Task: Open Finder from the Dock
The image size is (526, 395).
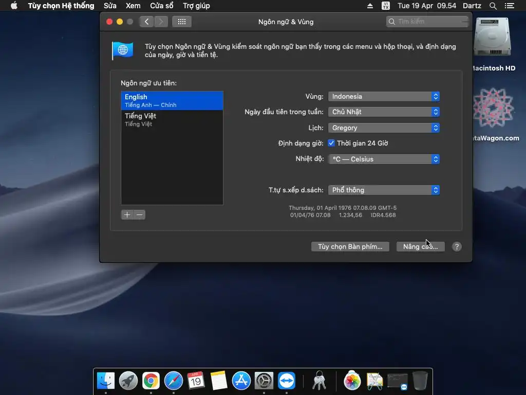Action: pos(106,381)
